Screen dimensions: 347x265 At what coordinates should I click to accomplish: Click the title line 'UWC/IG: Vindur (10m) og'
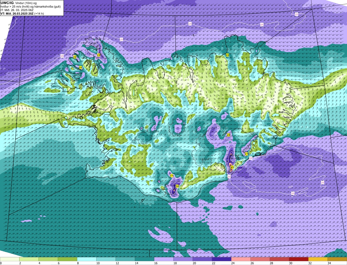point(18,3)
